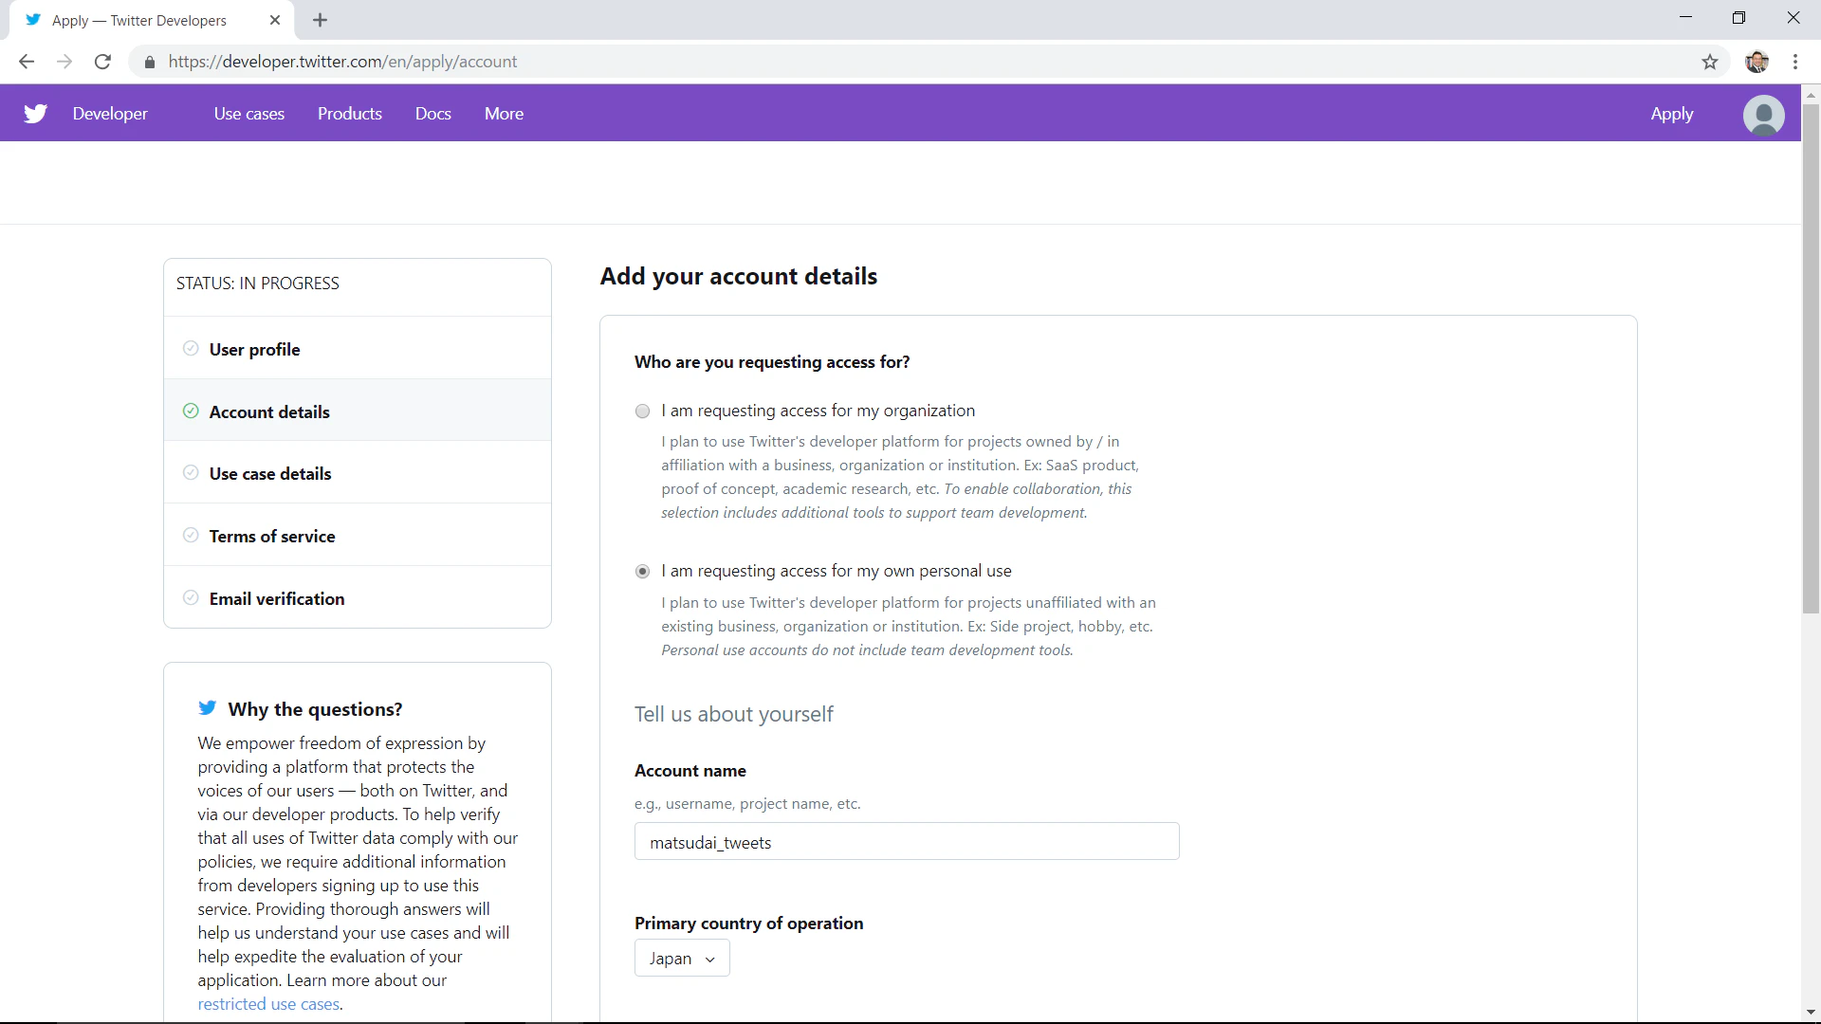Go to the Email verification step
The image size is (1821, 1024).
click(358, 597)
